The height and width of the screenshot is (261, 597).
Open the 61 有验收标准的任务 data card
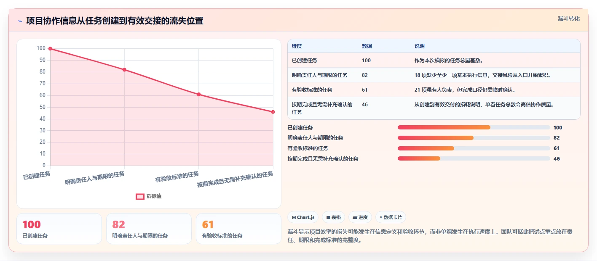click(238, 229)
